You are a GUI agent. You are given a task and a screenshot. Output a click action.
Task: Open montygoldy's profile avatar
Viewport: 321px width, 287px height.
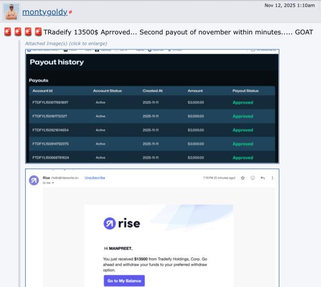(x=11, y=12)
